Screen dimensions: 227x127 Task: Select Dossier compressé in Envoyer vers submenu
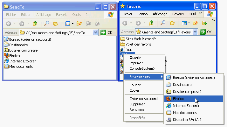pos(194,92)
